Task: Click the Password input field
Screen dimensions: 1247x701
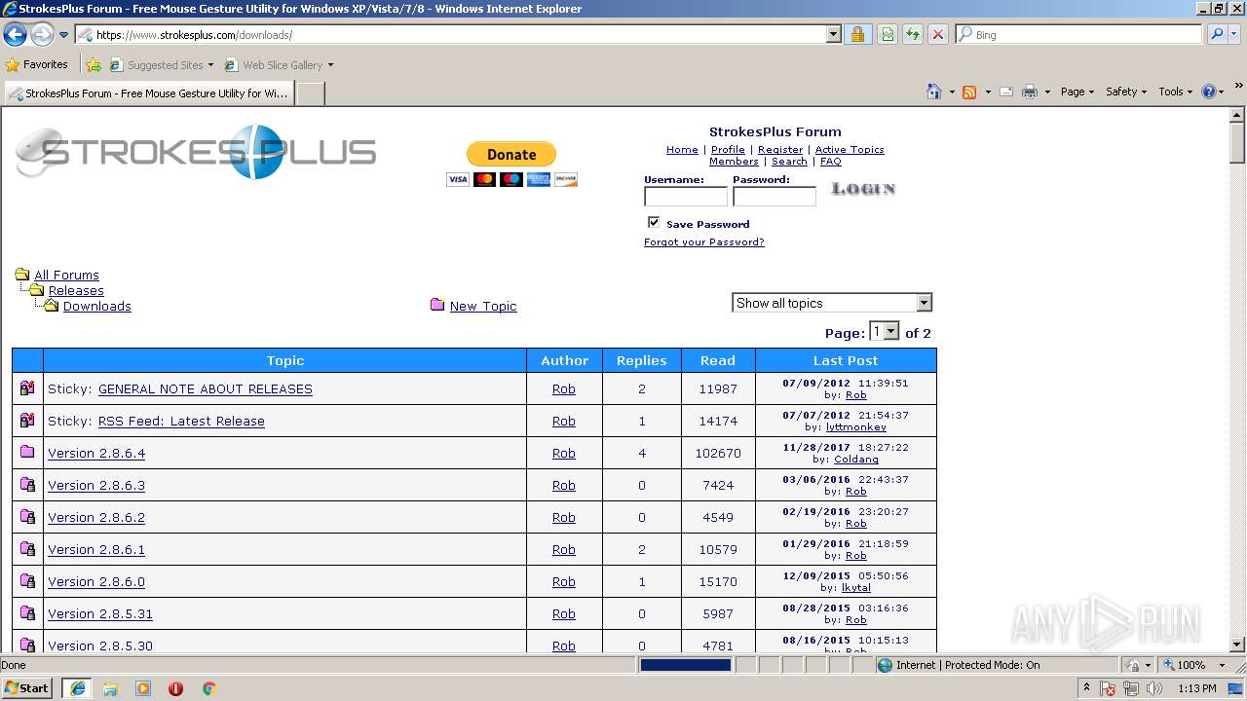Action: tap(775, 197)
